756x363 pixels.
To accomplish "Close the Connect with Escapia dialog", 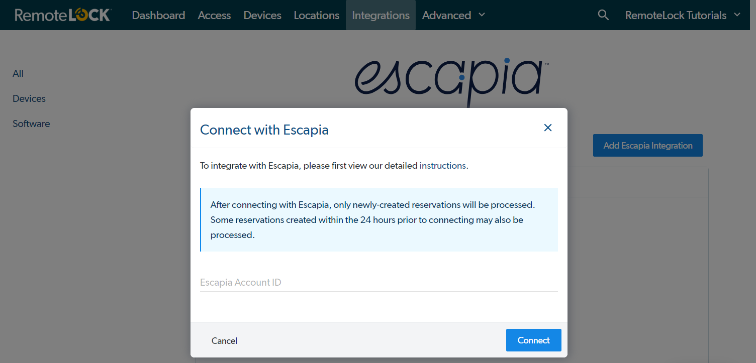I will [548, 128].
